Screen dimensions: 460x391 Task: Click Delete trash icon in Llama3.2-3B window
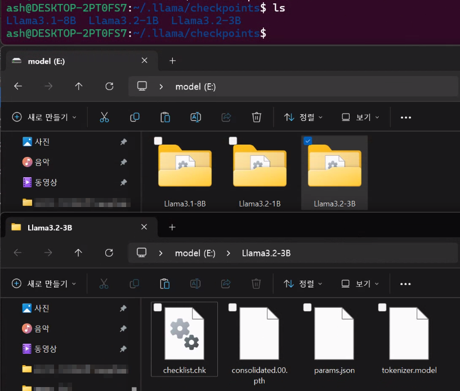pyautogui.click(x=256, y=284)
